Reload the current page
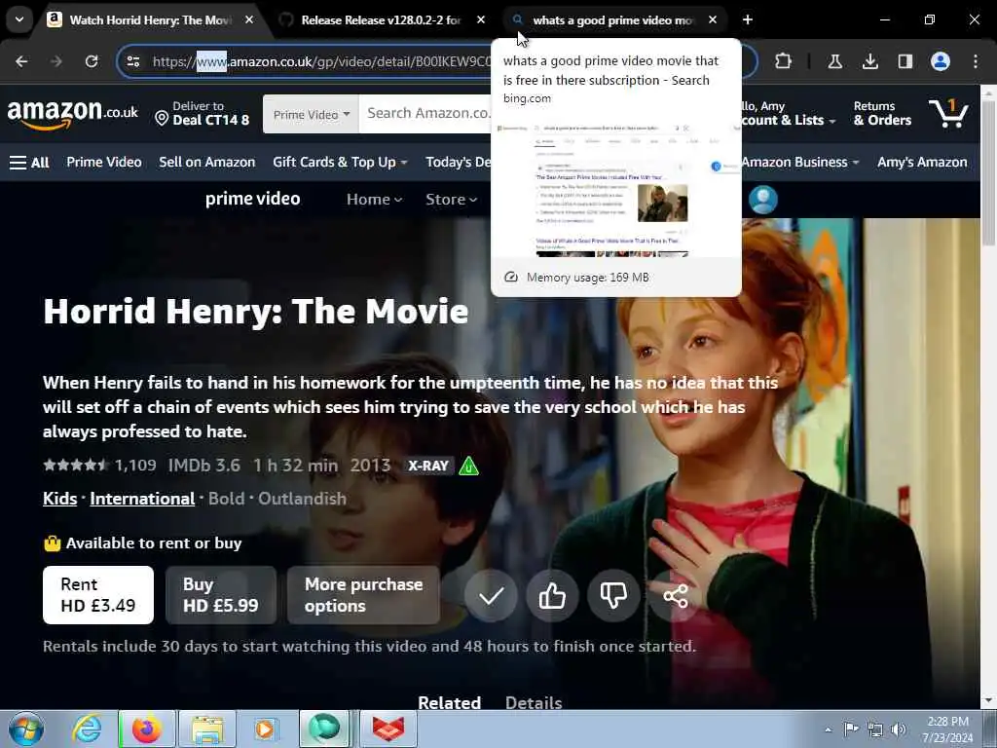 (92, 61)
